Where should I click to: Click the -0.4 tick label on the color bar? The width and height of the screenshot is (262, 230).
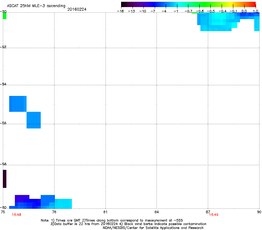(x=223, y=11)
